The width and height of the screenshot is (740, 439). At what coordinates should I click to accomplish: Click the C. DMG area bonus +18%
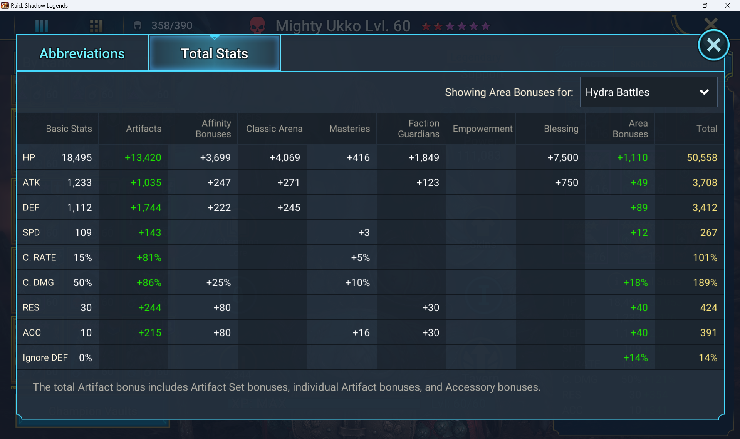(635, 282)
